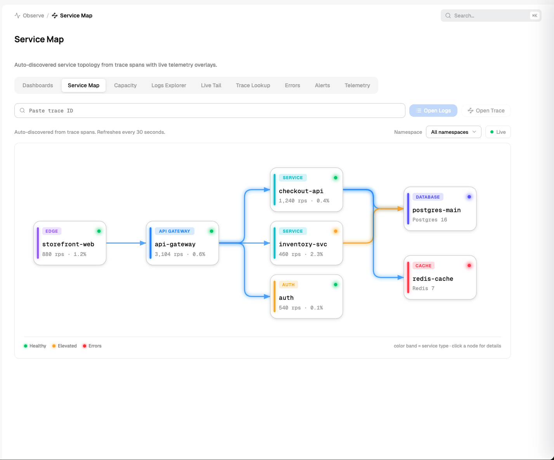Switch to the Errors tab
The image size is (554, 460).
(293, 85)
